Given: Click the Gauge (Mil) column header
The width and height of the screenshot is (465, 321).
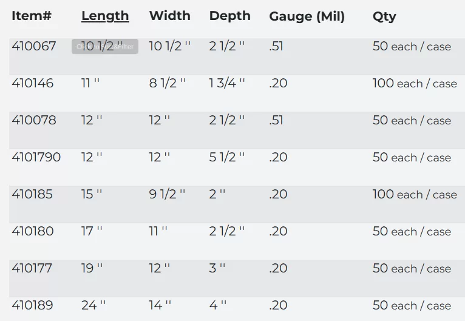Looking at the screenshot, I should pos(307,17).
